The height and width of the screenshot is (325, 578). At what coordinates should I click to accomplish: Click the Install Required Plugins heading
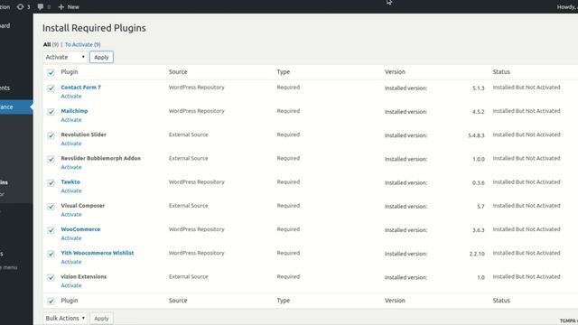tap(94, 28)
